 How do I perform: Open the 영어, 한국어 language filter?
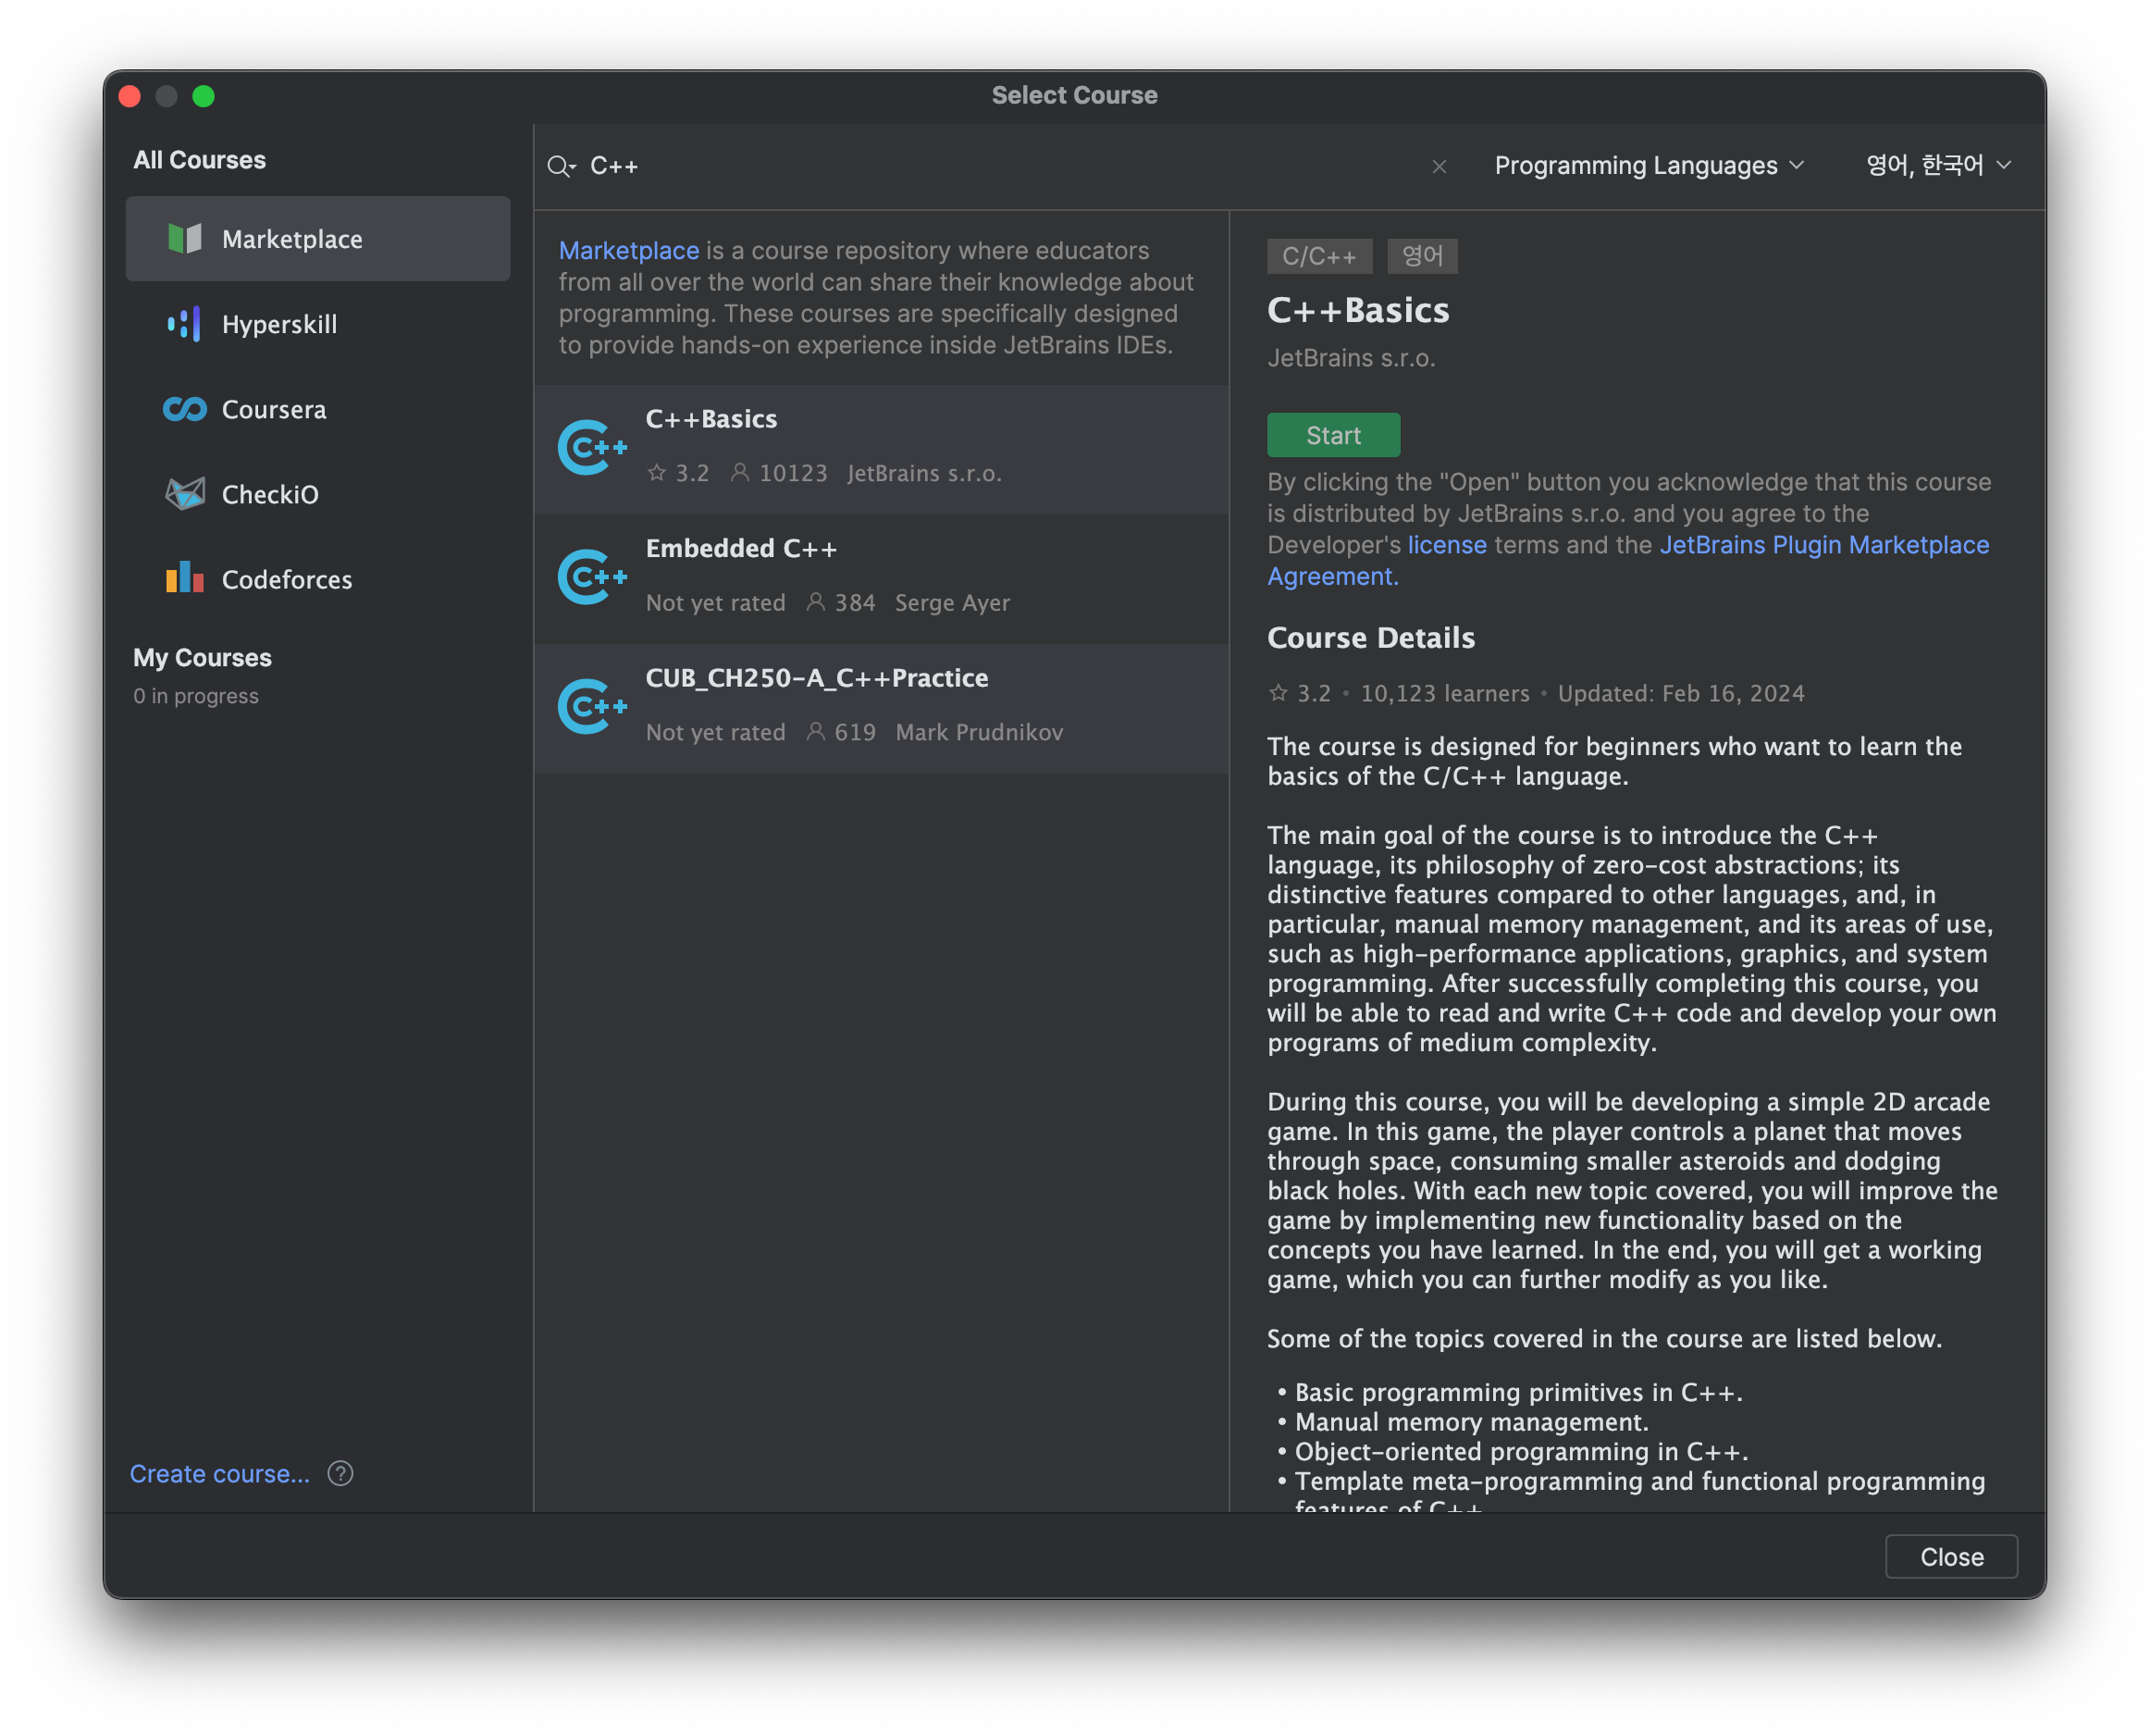pyautogui.click(x=1937, y=166)
